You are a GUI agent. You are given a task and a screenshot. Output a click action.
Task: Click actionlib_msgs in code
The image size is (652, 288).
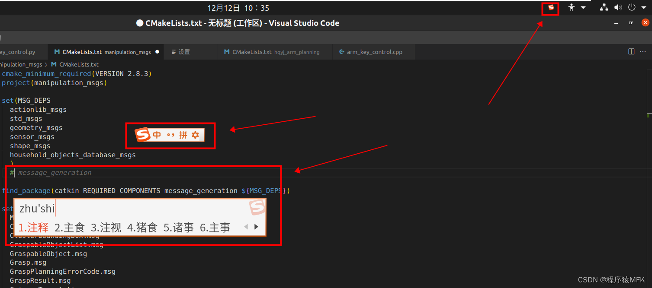[38, 110]
